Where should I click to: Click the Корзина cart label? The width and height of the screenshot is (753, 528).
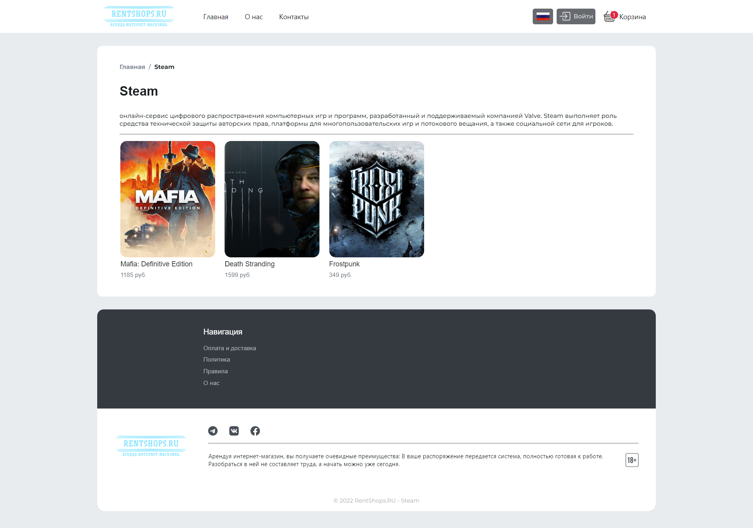pos(633,17)
